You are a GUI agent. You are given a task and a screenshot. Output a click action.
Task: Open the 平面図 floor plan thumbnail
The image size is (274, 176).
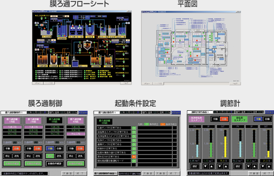point(191,48)
